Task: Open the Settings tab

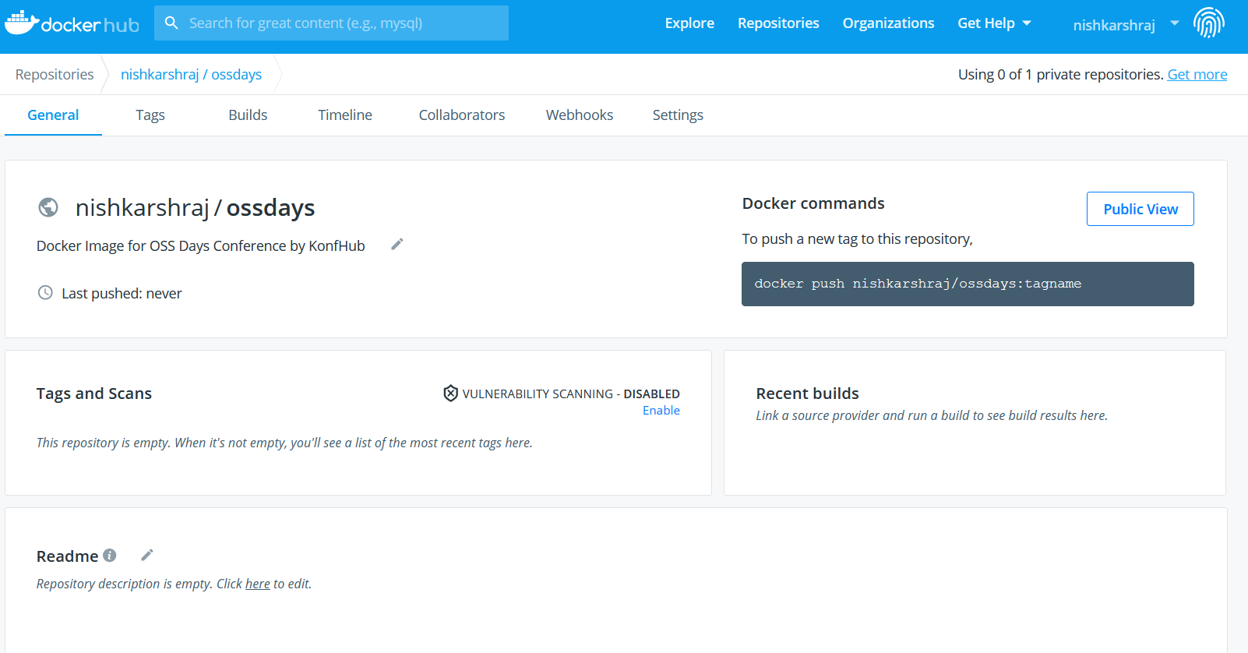Action: 678,115
